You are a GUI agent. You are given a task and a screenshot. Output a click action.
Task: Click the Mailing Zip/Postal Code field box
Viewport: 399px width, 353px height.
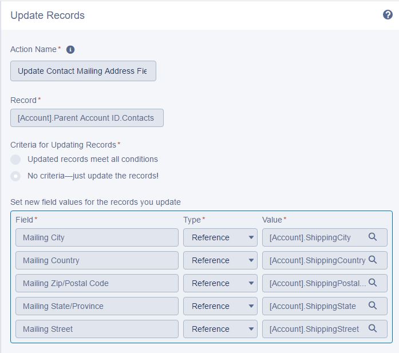pyautogui.click(x=97, y=283)
